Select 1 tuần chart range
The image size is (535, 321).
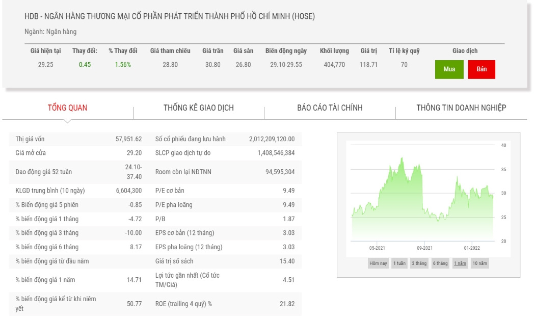pyautogui.click(x=399, y=263)
